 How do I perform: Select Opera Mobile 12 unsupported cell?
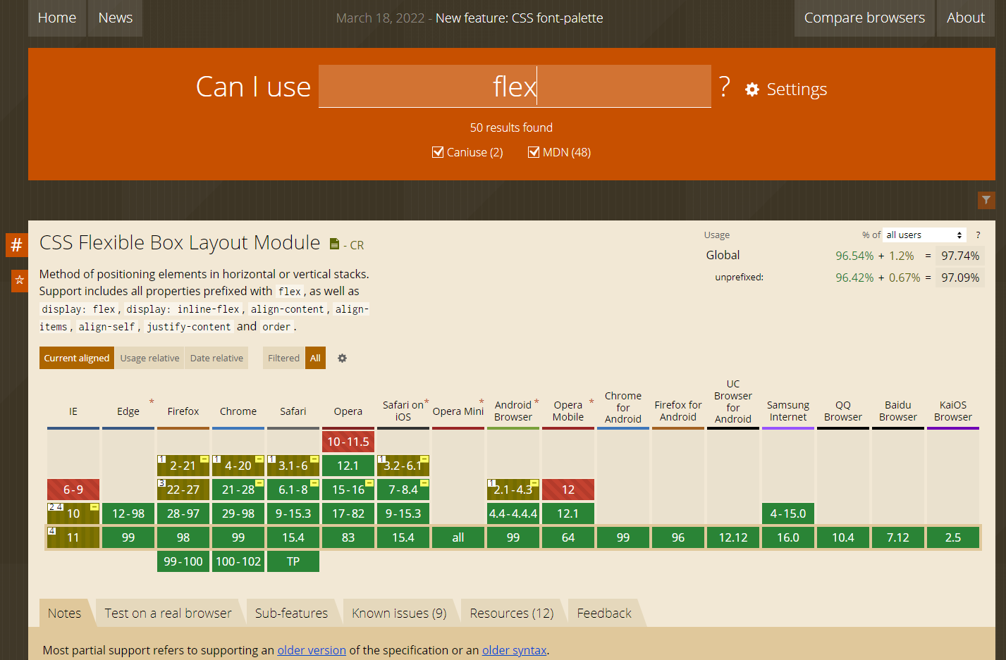click(568, 490)
